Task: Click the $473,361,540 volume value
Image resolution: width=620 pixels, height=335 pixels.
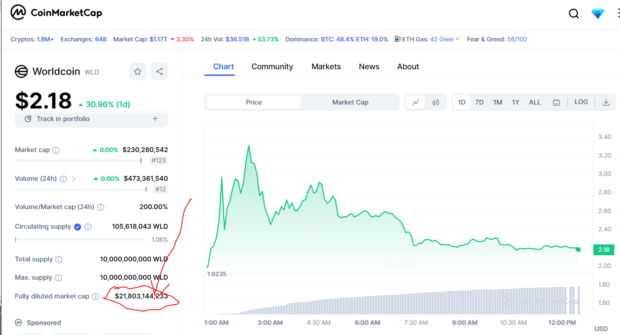Action: pos(146,179)
